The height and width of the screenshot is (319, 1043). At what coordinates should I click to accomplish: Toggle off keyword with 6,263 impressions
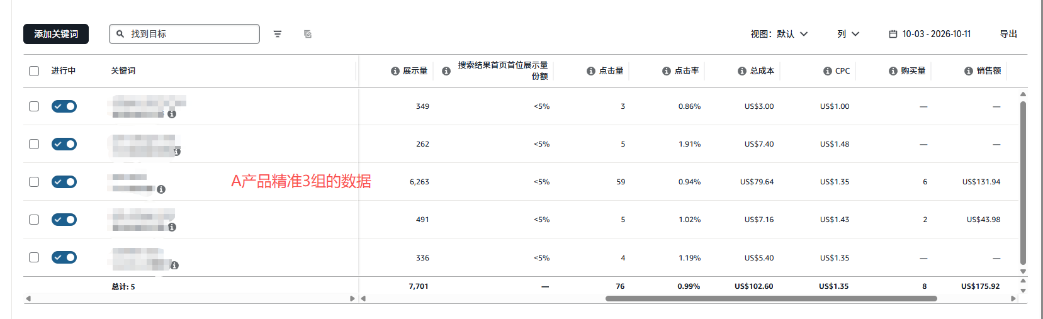click(64, 182)
